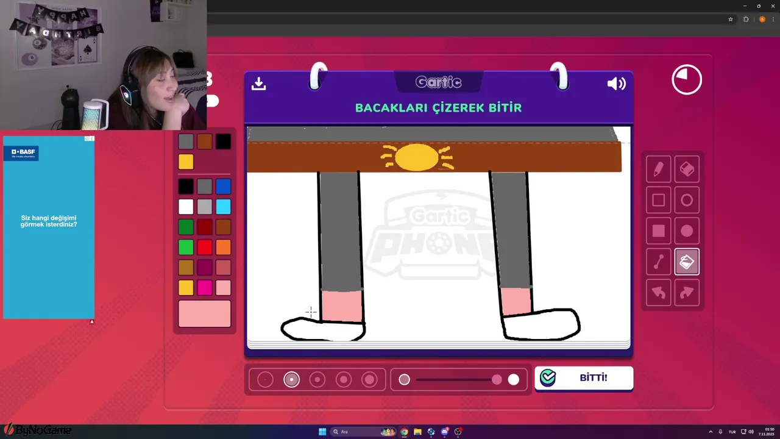Click the red ad info marker below the BASF ad
This screenshot has height=439, width=780.
click(x=92, y=322)
